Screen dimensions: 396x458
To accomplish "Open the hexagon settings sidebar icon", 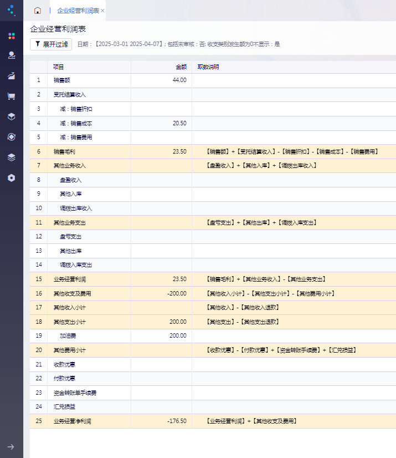I will tap(12, 178).
